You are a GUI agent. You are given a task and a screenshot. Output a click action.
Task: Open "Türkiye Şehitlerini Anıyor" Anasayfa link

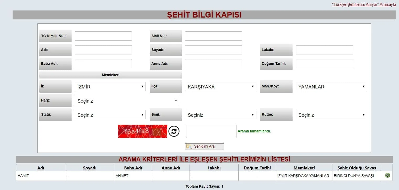click(x=364, y=4)
